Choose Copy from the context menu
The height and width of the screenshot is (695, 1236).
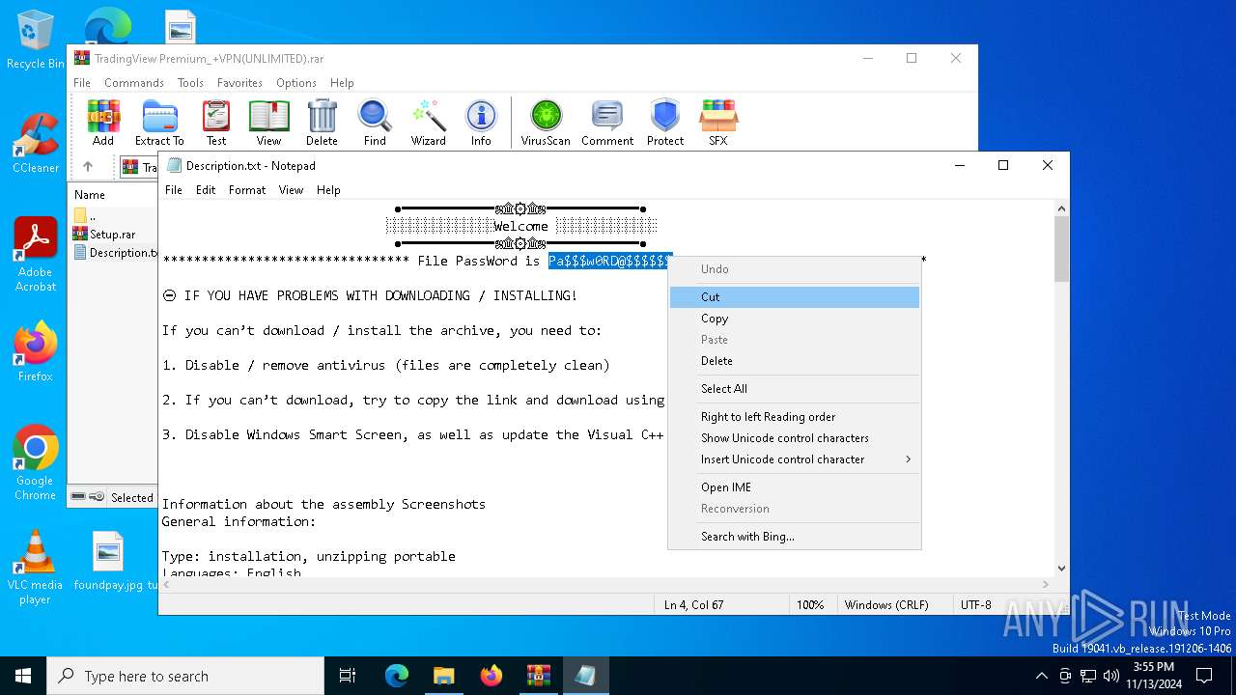(795, 319)
